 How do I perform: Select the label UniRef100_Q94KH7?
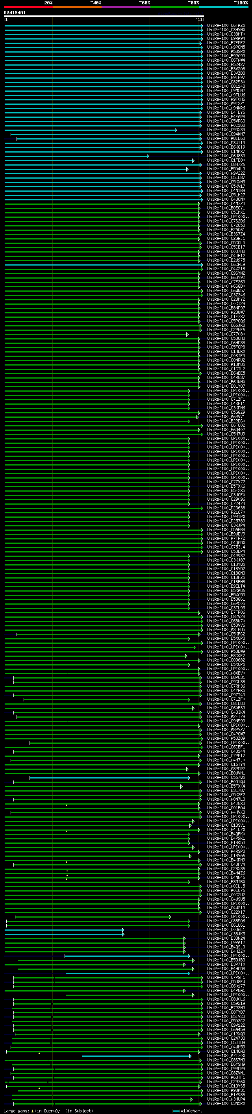(x=226, y=134)
